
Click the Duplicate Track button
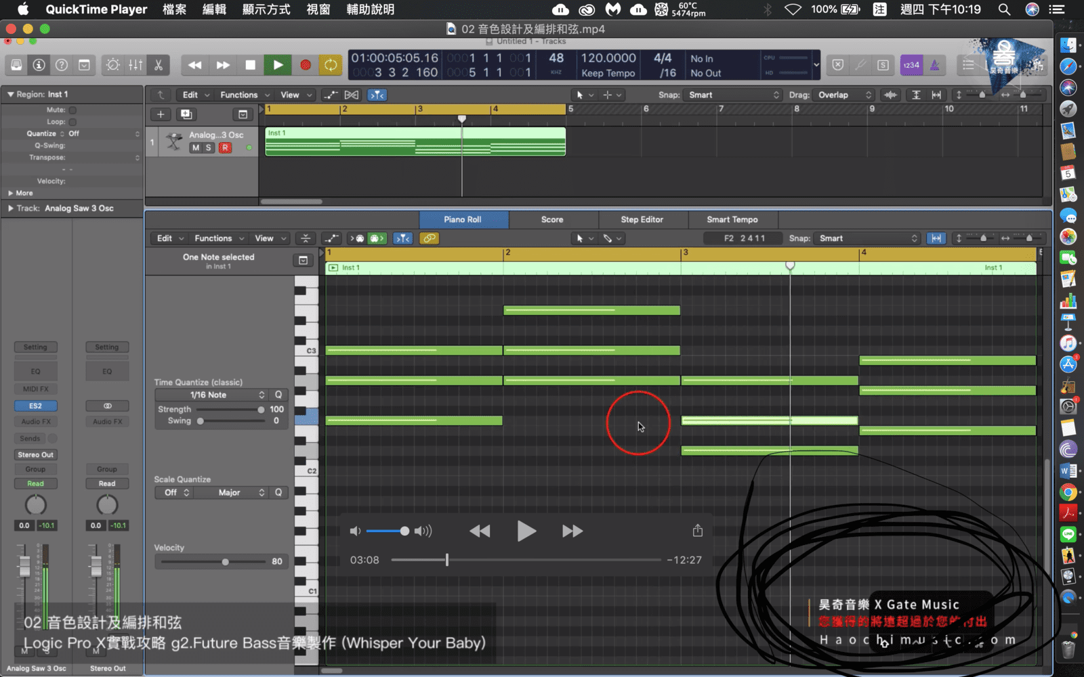[x=186, y=114]
